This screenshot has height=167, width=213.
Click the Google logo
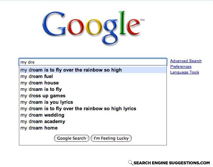pos(91,28)
